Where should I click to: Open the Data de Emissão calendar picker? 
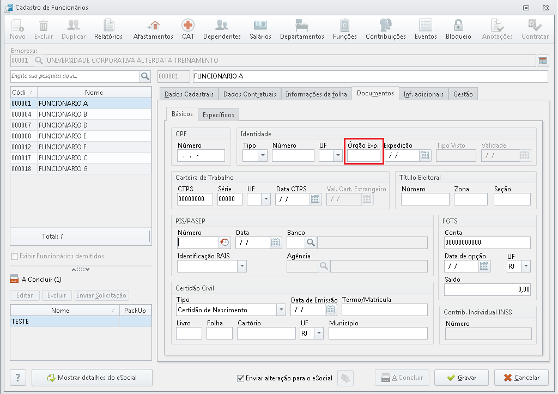coord(330,310)
